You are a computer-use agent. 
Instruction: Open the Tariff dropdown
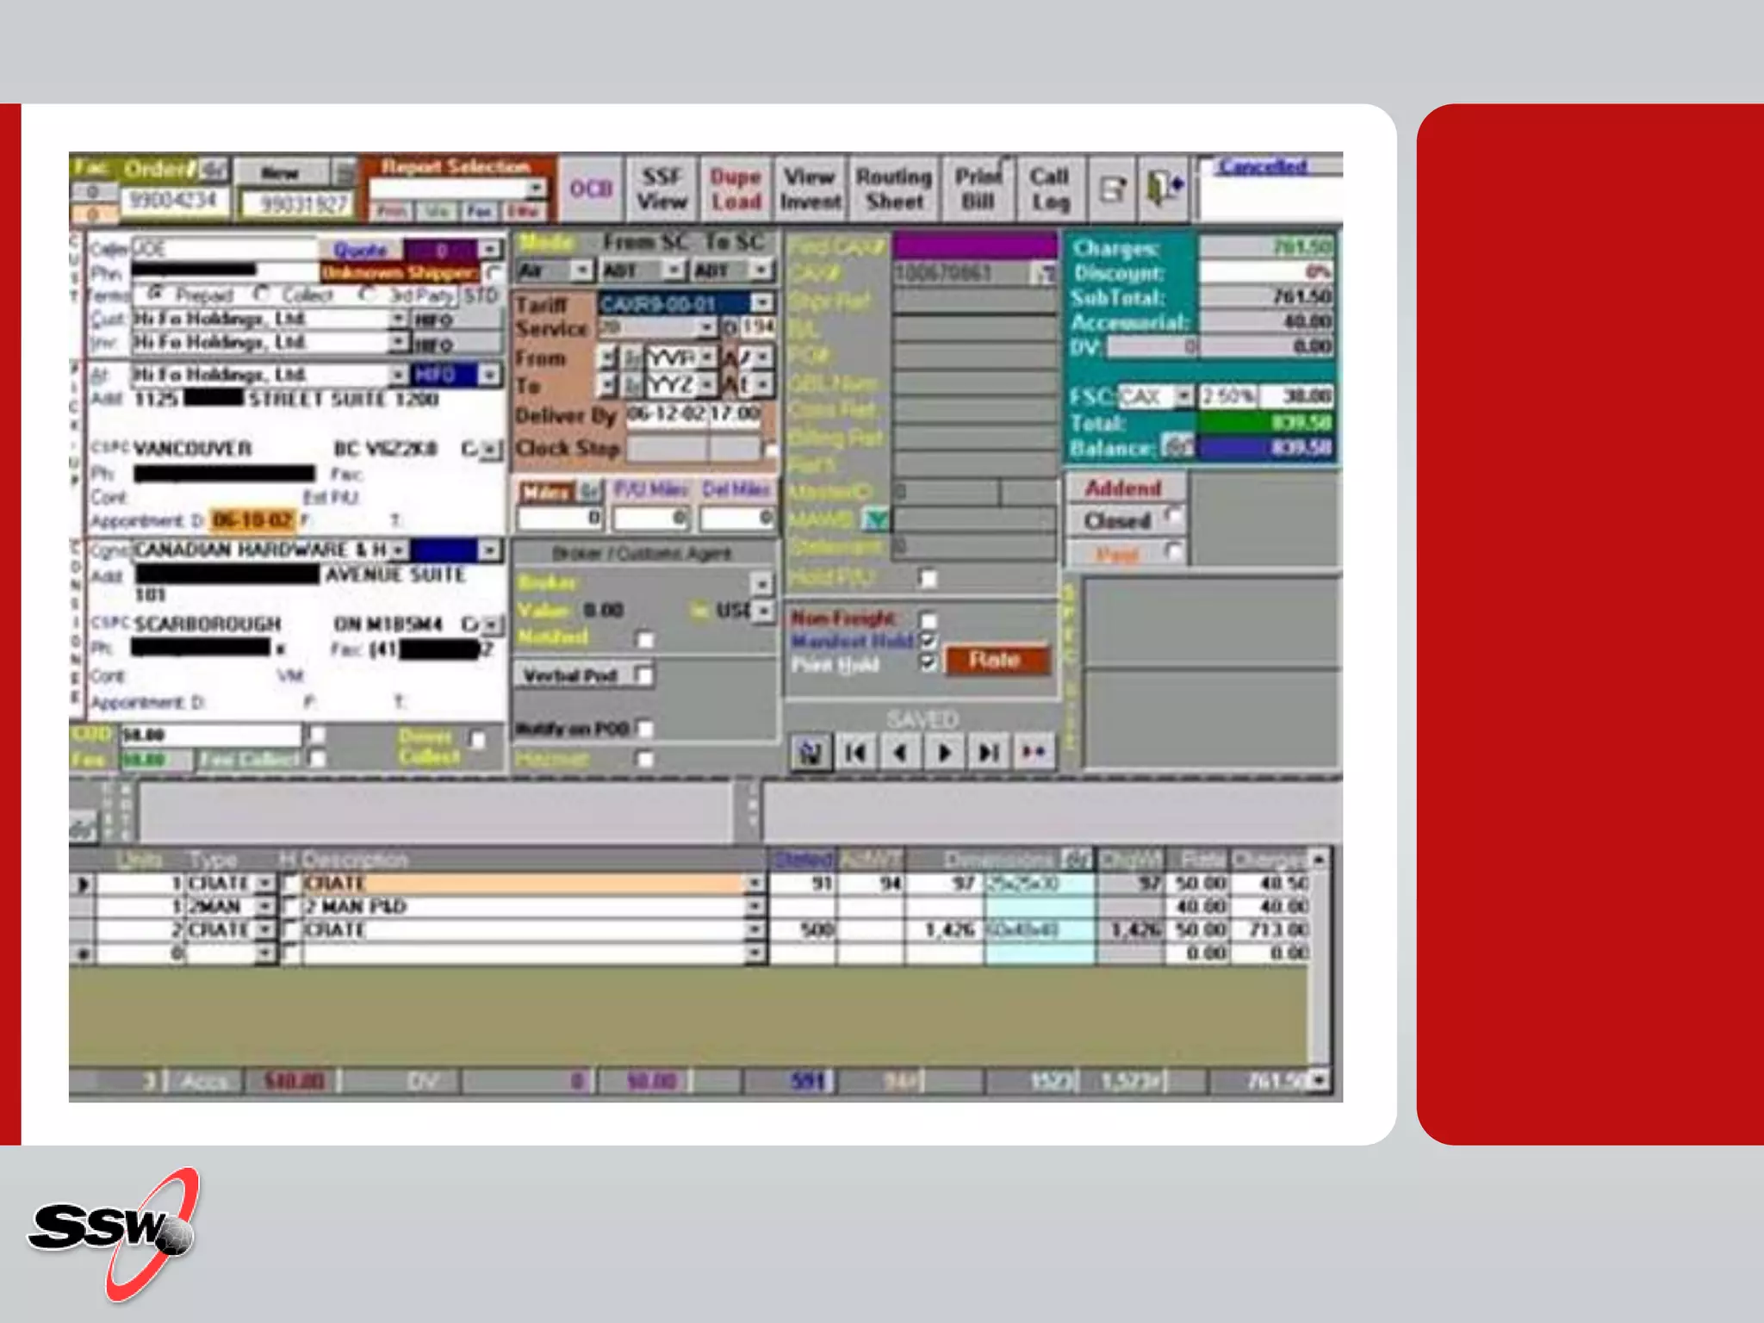762,303
